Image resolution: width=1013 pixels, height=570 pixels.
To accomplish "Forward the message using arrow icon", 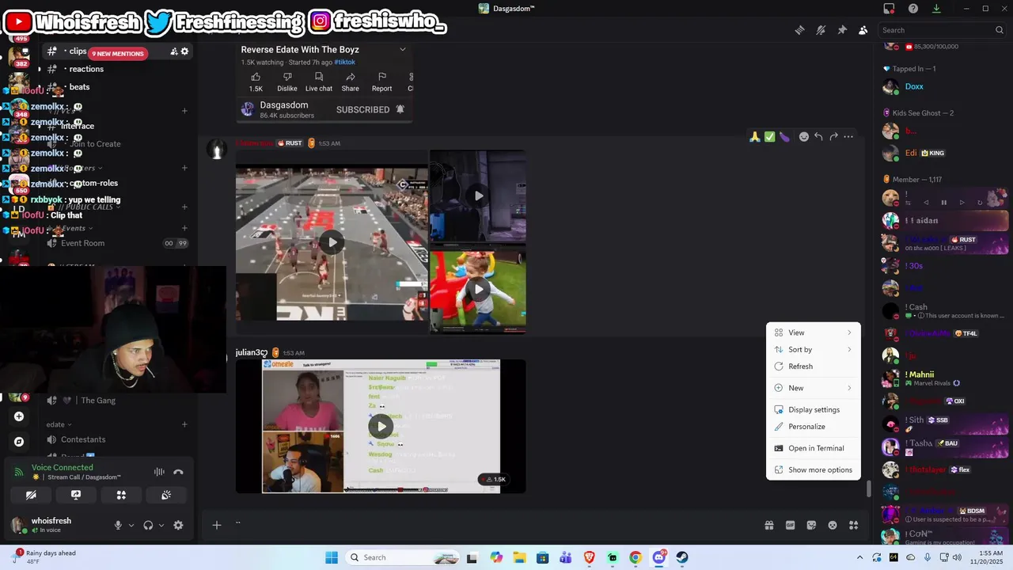I will [x=833, y=137].
